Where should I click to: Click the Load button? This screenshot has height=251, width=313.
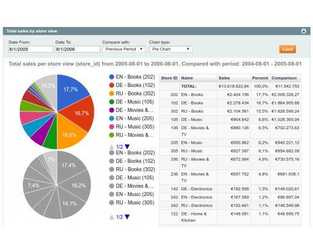(287, 49)
